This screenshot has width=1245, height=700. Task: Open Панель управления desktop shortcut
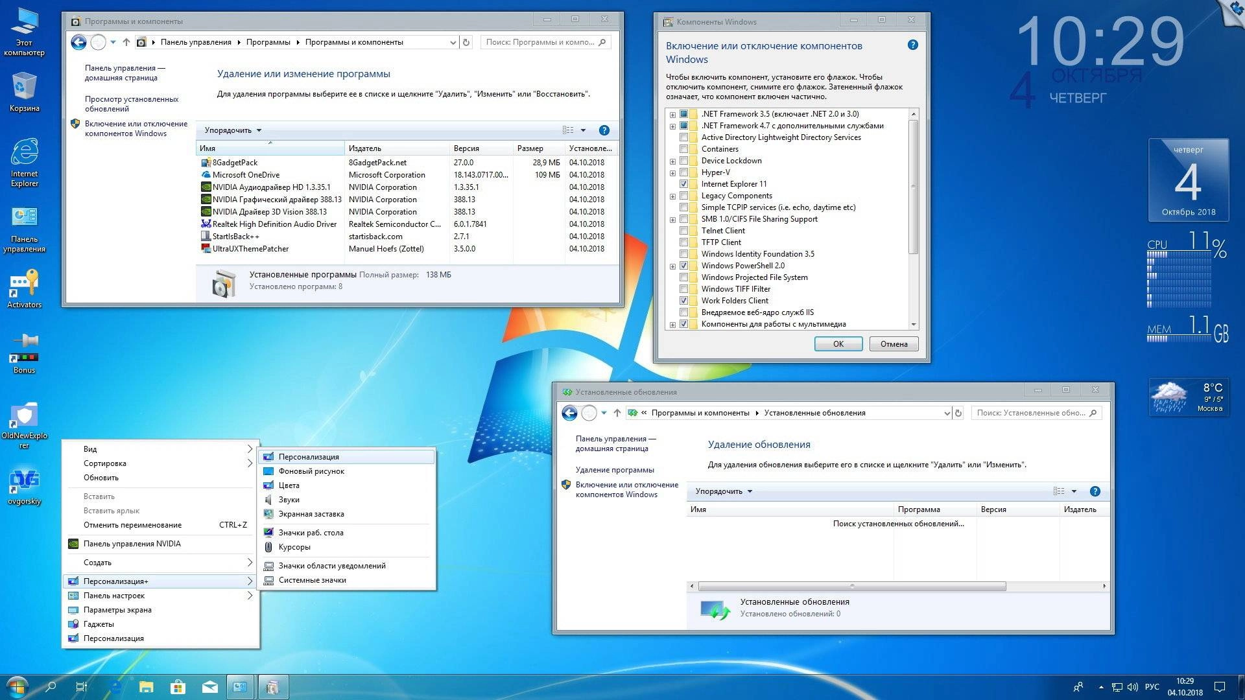pyautogui.click(x=24, y=229)
